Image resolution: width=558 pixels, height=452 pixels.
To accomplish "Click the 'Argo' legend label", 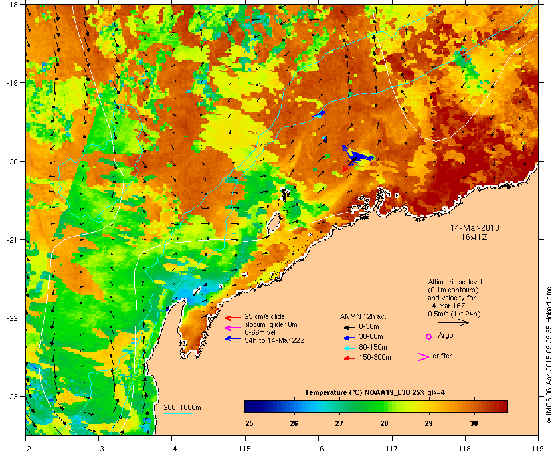I will (446, 336).
